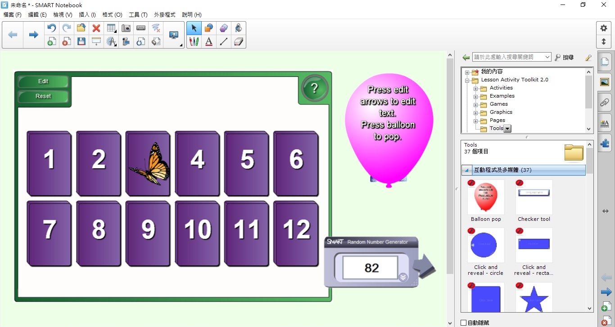Undo the last action
The image size is (615, 327).
52,28
